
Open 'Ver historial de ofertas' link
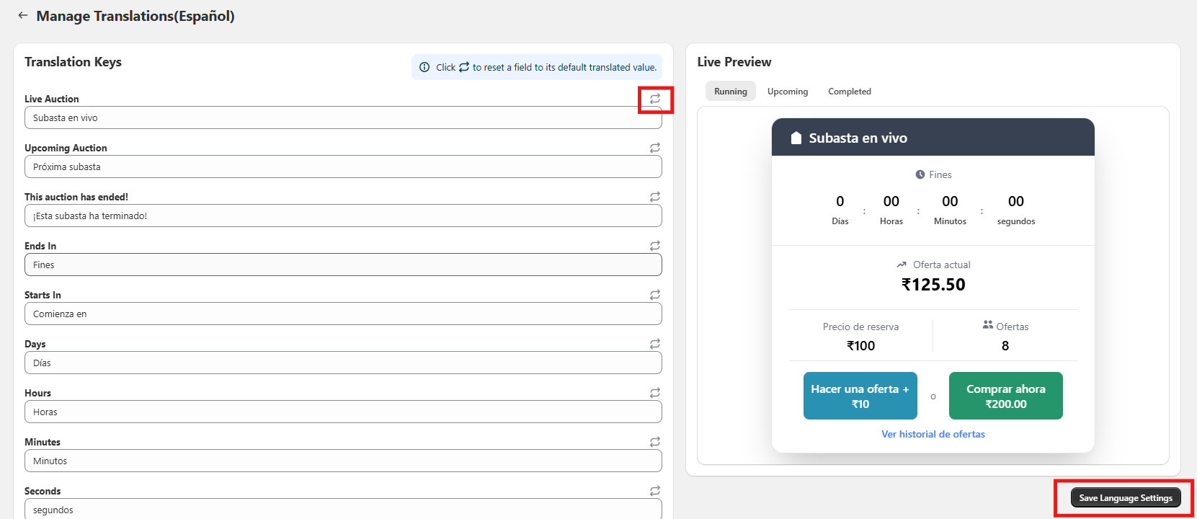[x=933, y=434]
